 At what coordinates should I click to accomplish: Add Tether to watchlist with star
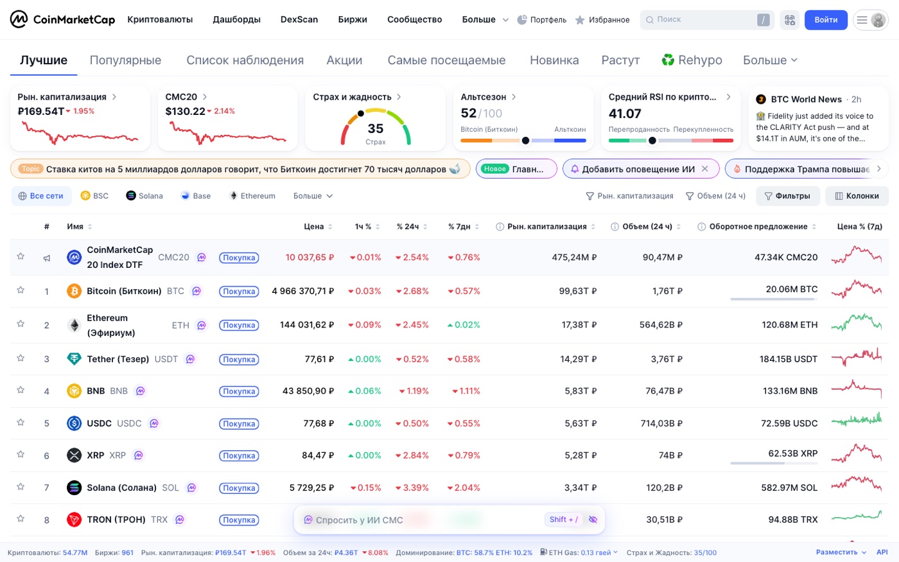[x=21, y=358]
